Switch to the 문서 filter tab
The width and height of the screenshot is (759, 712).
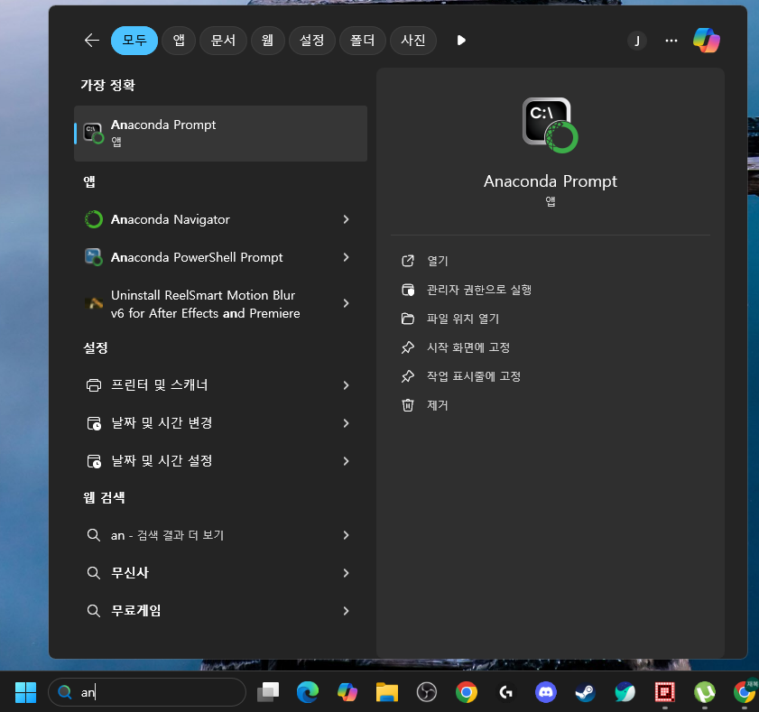pos(223,41)
